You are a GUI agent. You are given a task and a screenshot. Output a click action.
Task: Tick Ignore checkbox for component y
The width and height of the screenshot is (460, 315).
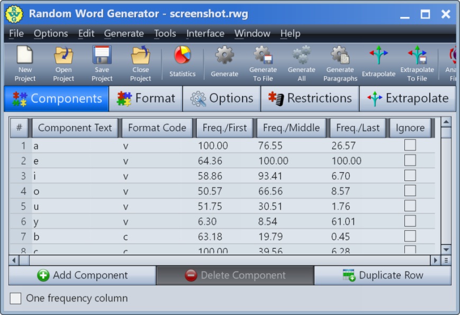(x=410, y=221)
